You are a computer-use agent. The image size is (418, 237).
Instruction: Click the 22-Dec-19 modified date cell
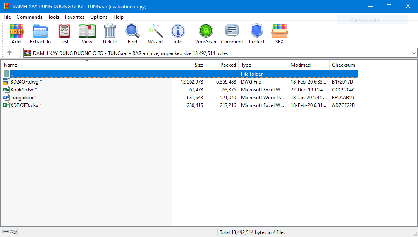(308, 90)
